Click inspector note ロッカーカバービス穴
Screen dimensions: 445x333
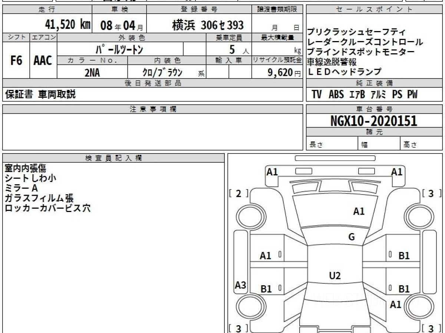pyautogui.click(x=47, y=208)
